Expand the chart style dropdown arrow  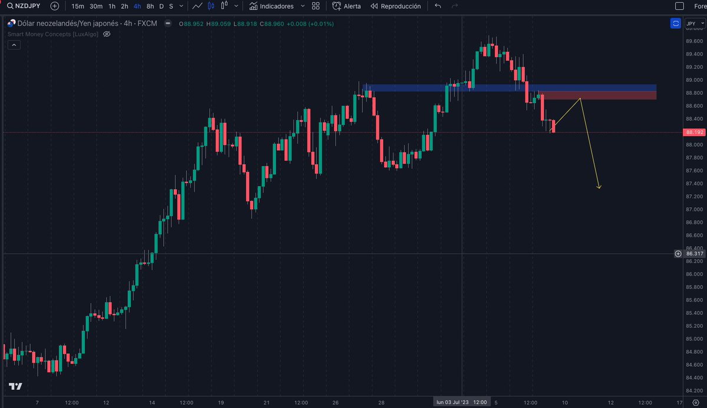point(236,6)
